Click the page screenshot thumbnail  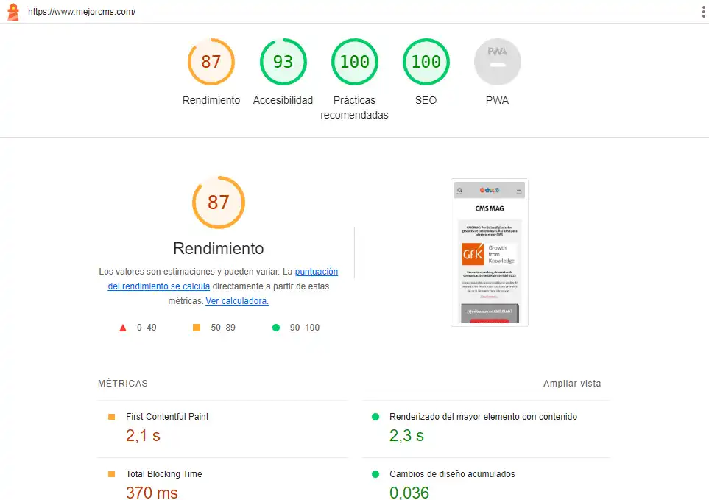(490, 252)
